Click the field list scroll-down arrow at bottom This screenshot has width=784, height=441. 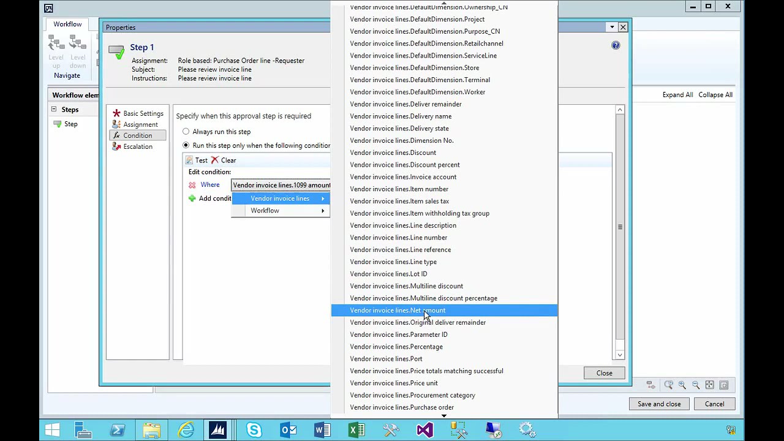tap(444, 416)
